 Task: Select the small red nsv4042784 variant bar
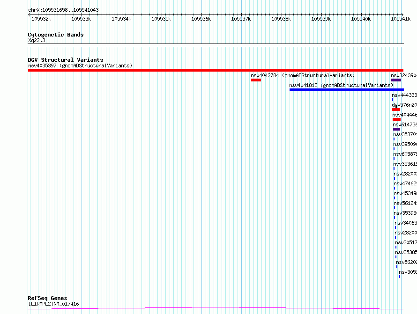pyautogui.click(x=256, y=80)
